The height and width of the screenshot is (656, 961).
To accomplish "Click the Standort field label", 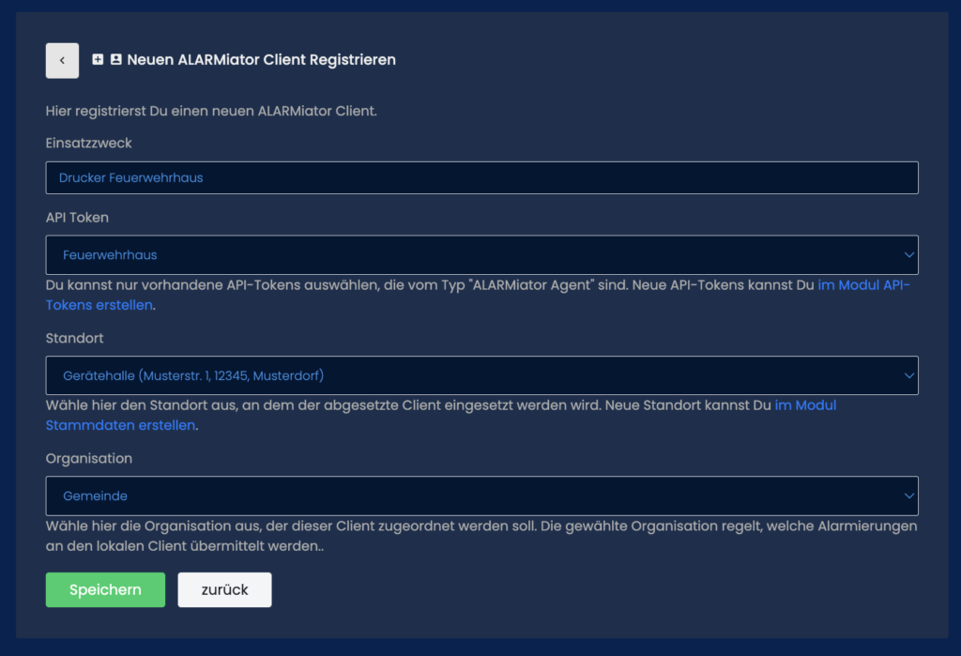I will click(73, 338).
